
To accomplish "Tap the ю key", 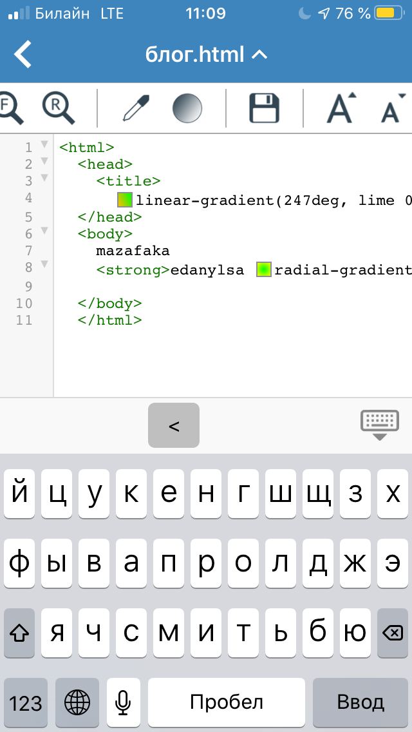I will [x=355, y=633].
